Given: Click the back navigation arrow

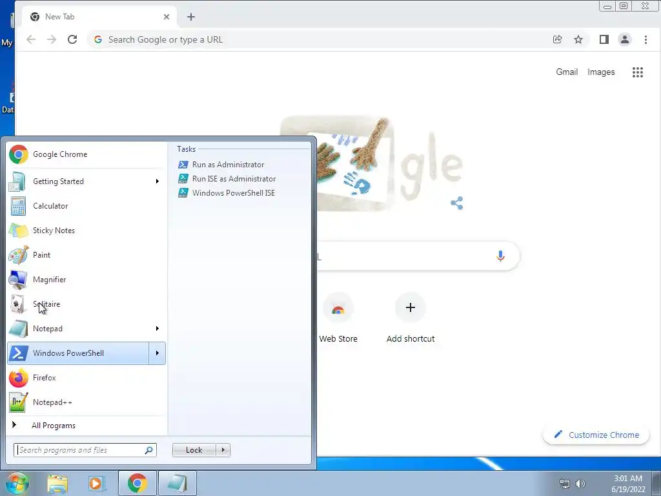Looking at the screenshot, I should point(31,39).
